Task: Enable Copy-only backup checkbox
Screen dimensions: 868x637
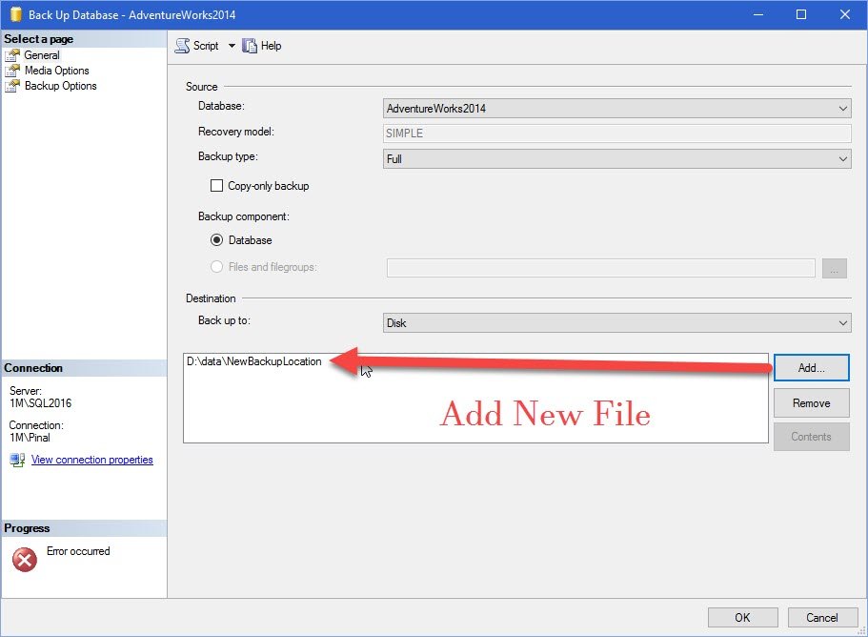Action: [x=216, y=186]
